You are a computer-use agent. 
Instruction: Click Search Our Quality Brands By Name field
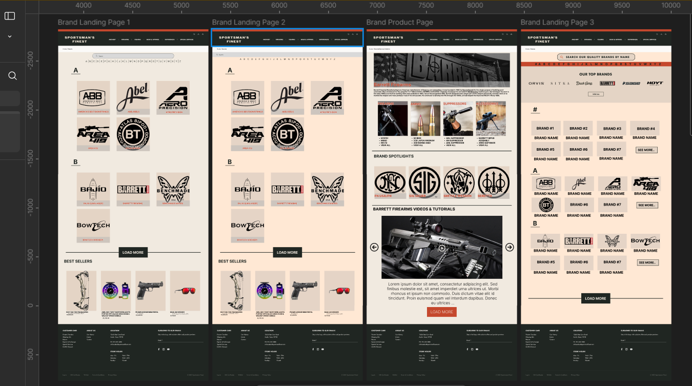pos(596,57)
